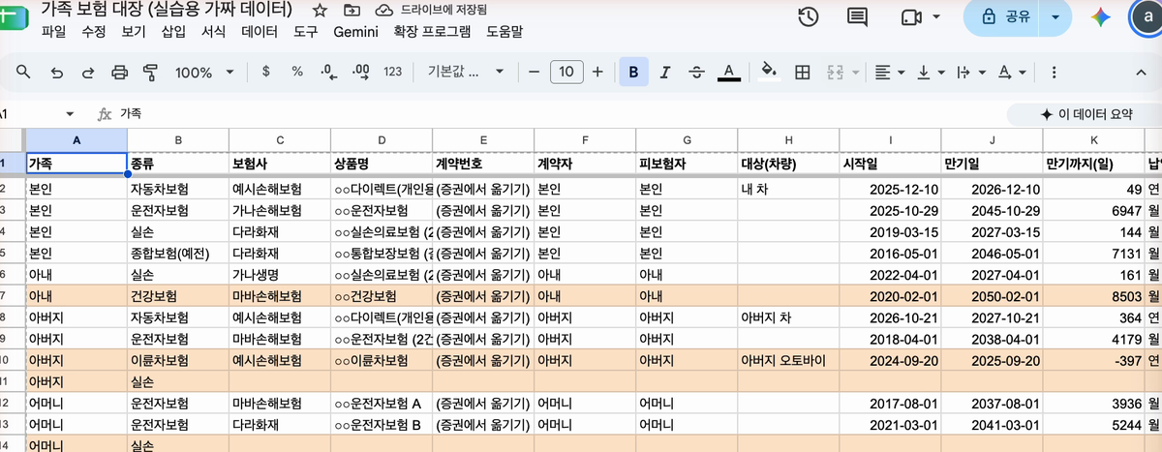Open the 파일 menu

tap(54, 32)
